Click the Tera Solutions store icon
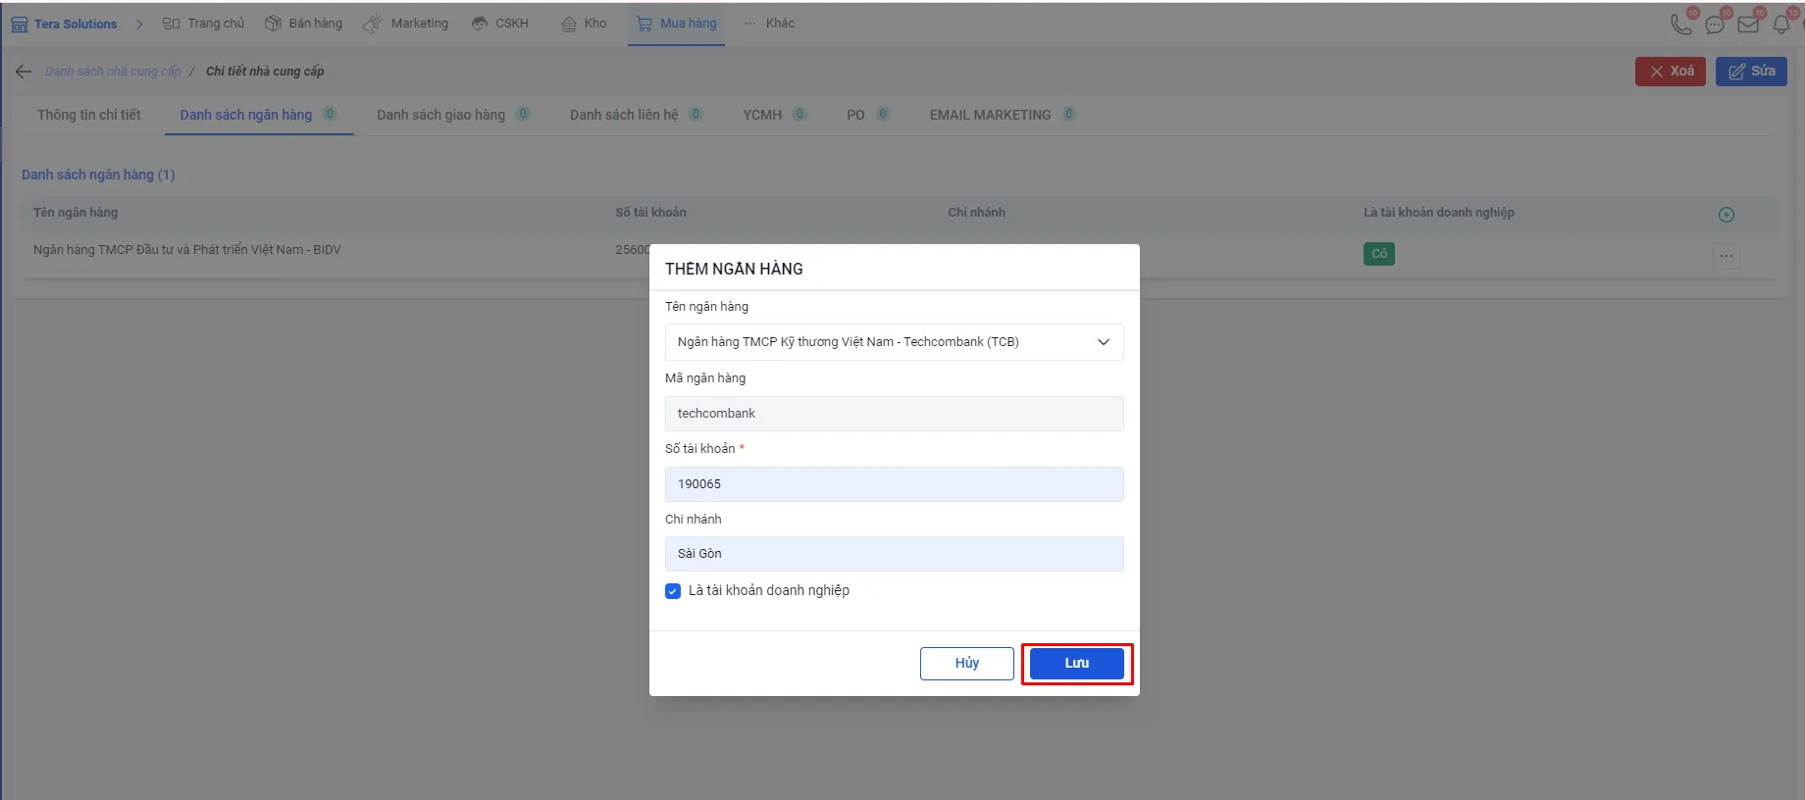Image resolution: width=1805 pixels, height=800 pixels. [x=19, y=25]
